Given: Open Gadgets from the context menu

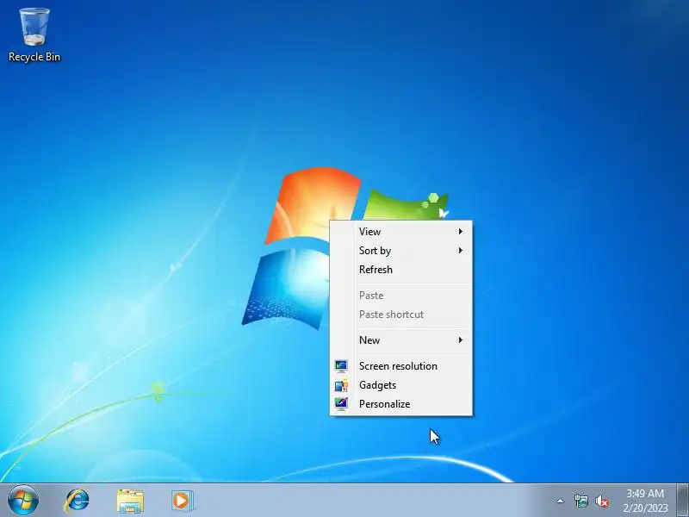Looking at the screenshot, I should pos(413,385).
